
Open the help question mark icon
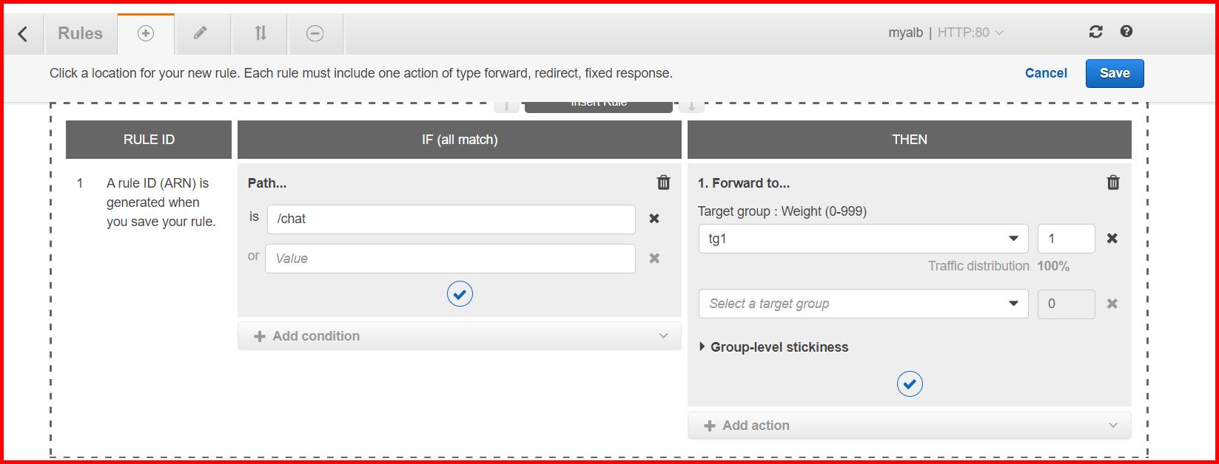[x=1126, y=32]
